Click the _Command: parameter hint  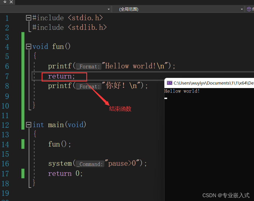90,164
